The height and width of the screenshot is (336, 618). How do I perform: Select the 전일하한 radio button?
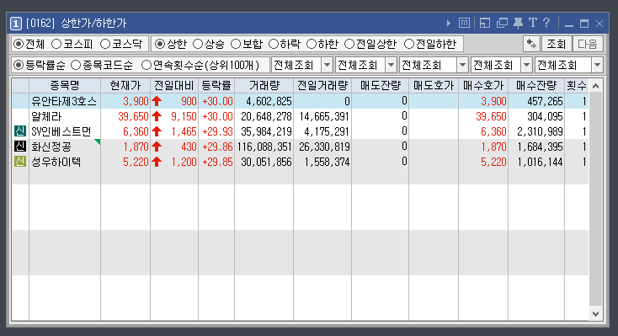409,44
